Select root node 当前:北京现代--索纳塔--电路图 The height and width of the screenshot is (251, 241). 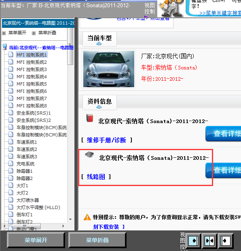(x=41, y=48)
